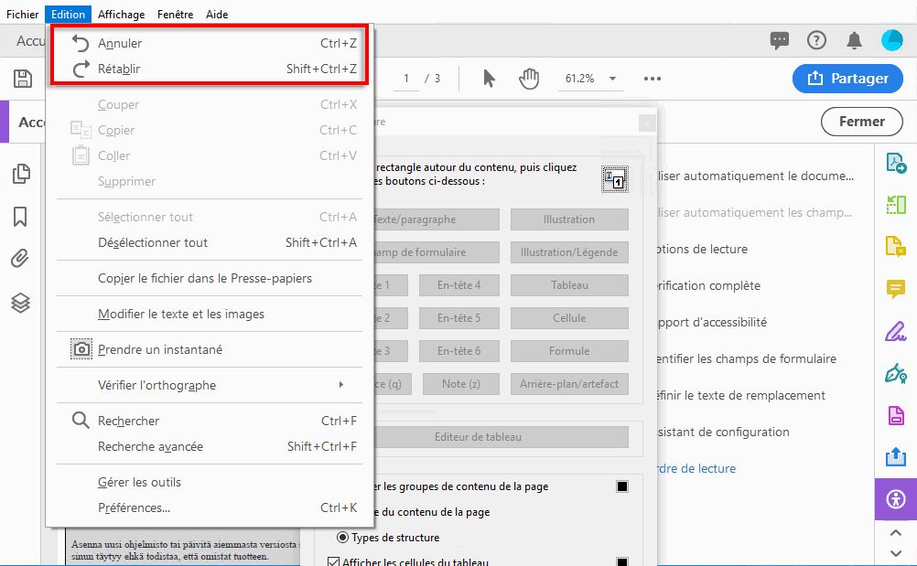Choose Modifier le texte et les images
This screenshot has width=917, height=566.
click(210, 314)
